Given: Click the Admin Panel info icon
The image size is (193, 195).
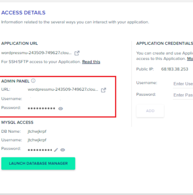Looking at the screenshot, I should [33, 81].
